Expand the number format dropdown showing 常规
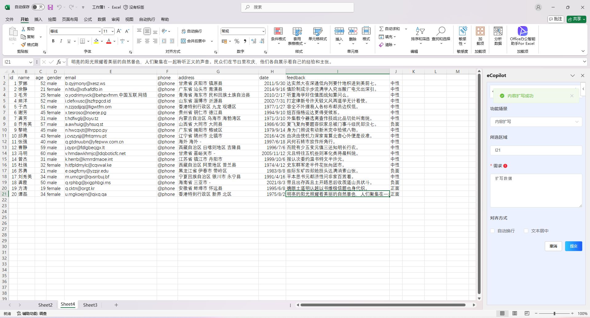 click(263, 31)
